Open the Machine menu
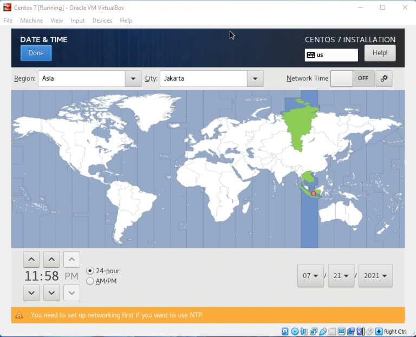This screenshot has height=337, width=416. (31, 21)
